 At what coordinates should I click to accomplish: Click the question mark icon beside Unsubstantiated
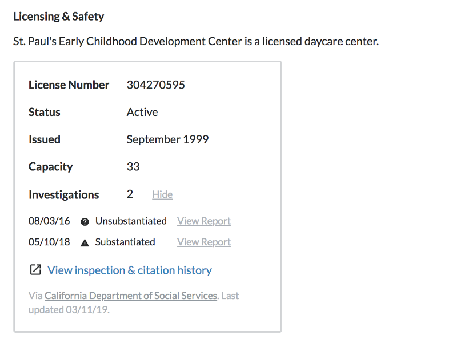point(85,221)
